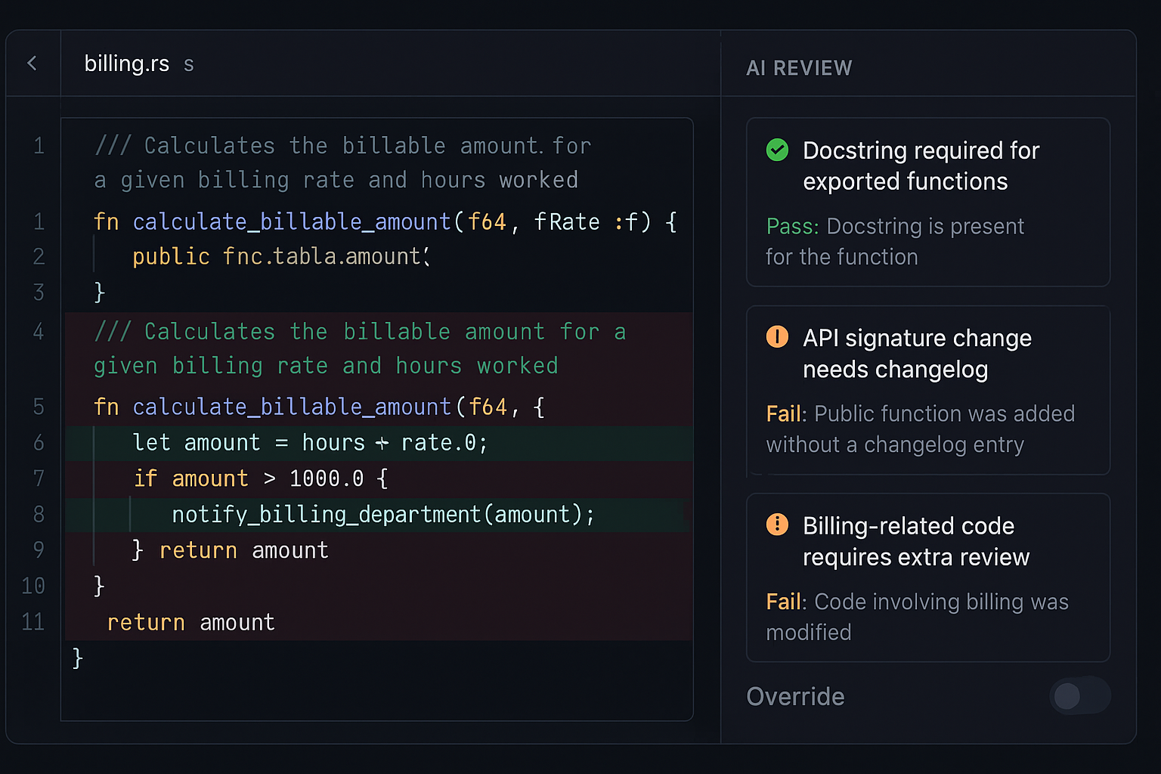The width and height of the screenshot is (1161, 774).
Task: Expand 'Billing-related code requires extra review' rule
Action: [915, 541]
